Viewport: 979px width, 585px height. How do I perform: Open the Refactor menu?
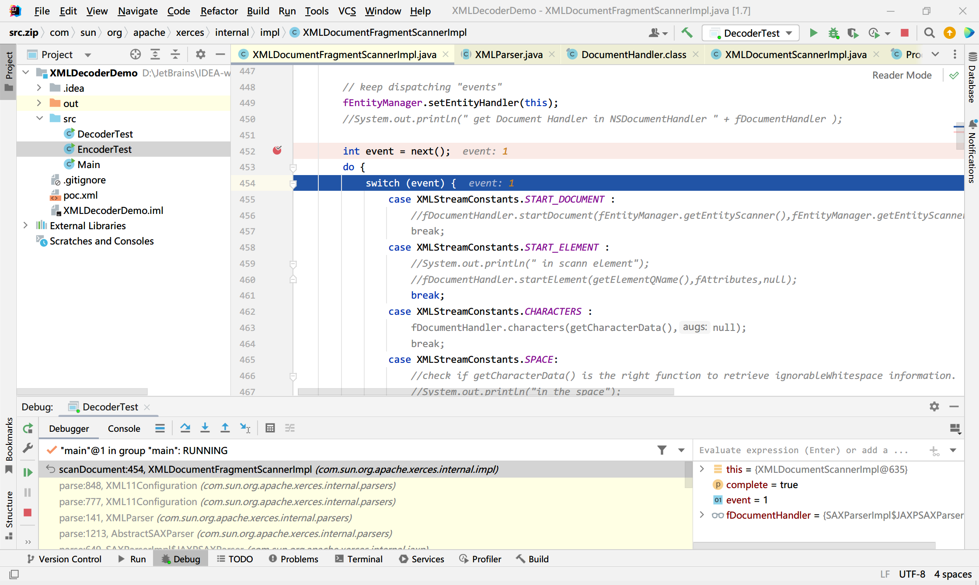click(219, 11)
